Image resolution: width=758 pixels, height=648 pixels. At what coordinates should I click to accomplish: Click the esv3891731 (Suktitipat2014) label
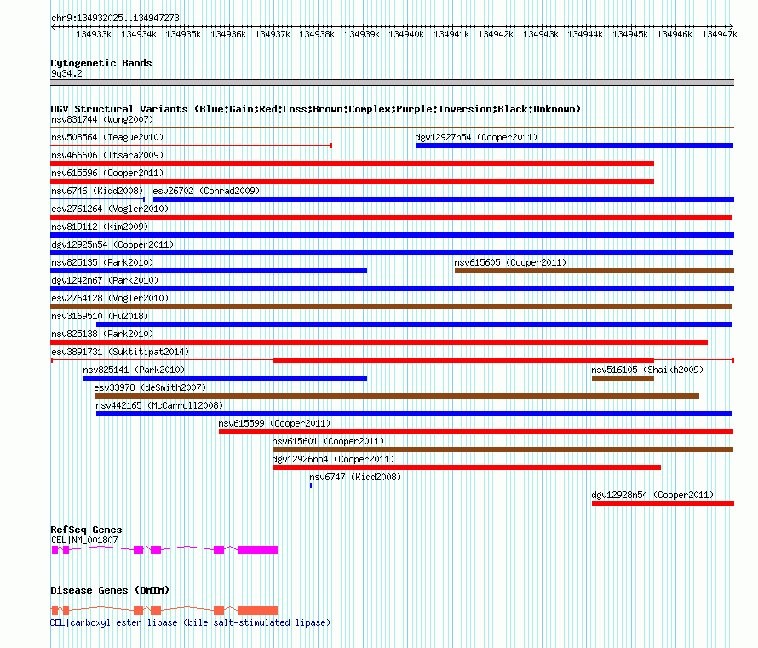(120, 352)
